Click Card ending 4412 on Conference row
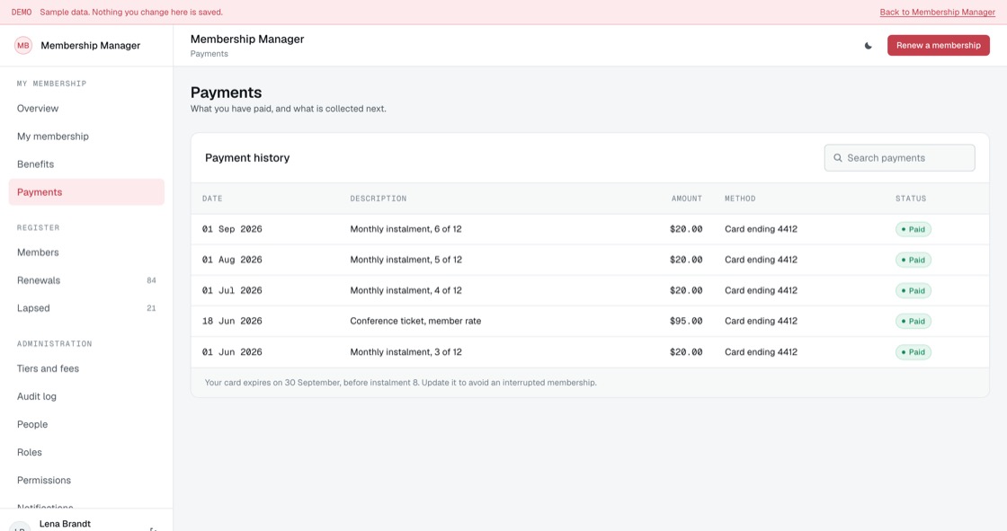Viewport: 1007px width, 531px height. click(761, 321)
